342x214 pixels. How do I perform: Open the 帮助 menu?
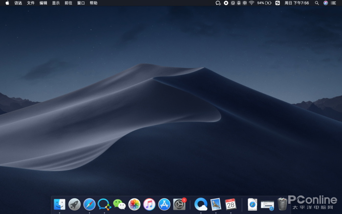click(x=94, y=3)
